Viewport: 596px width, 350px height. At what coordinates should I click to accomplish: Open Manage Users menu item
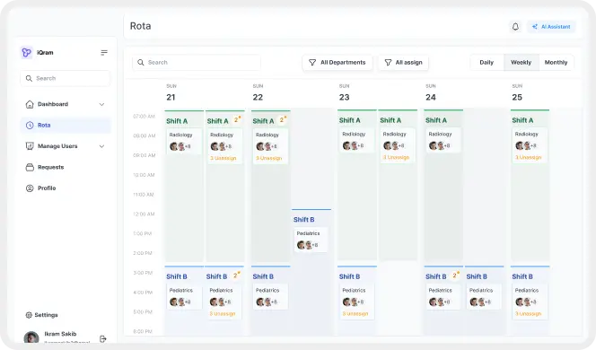coord(65,146)
